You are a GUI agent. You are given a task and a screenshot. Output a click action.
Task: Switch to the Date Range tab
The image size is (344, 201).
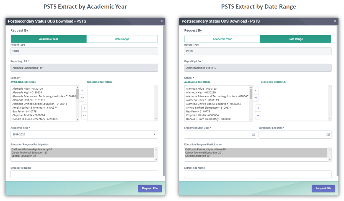pos(122,39)
